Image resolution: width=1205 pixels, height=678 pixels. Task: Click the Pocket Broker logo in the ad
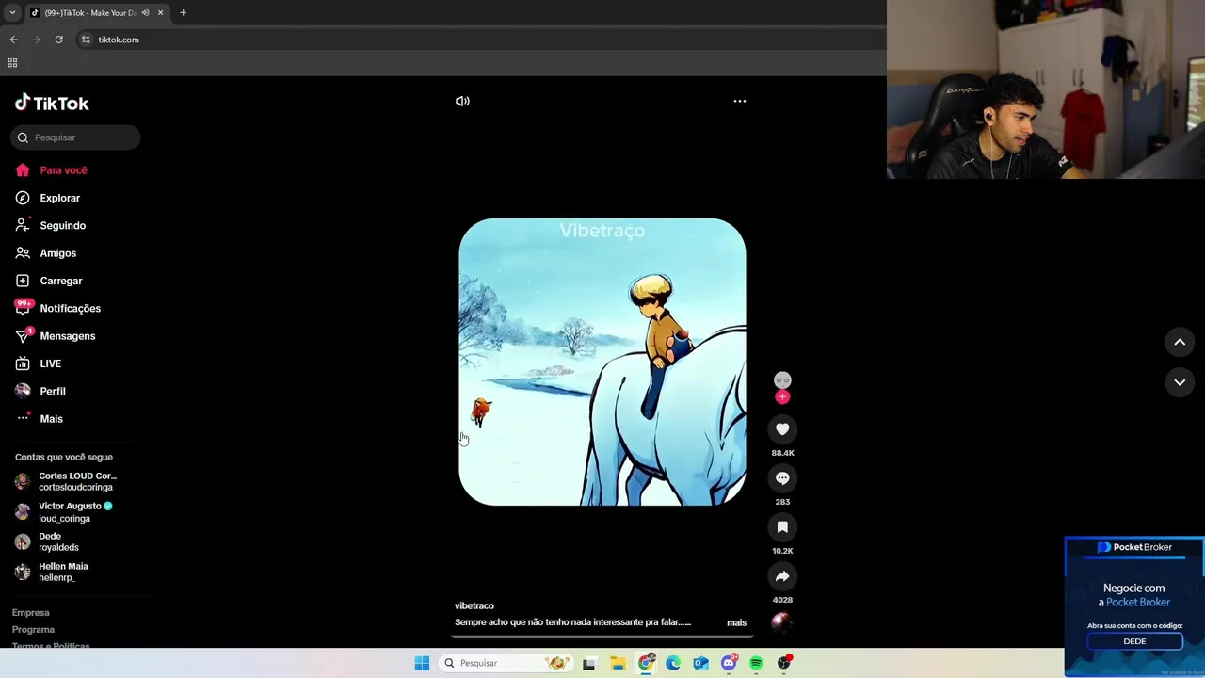[x=1134, y=547]
